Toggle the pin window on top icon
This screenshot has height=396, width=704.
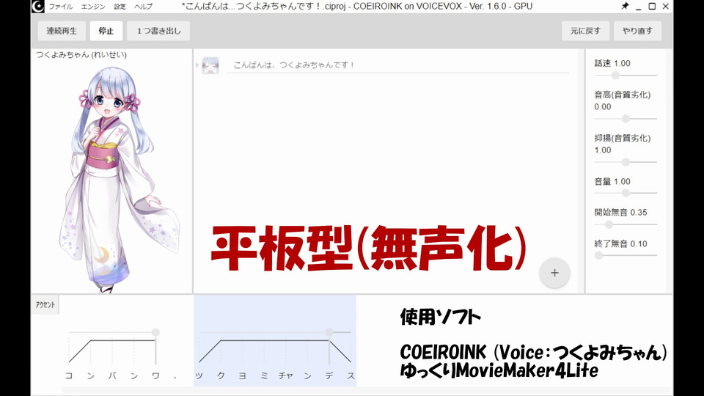click(x=625, y=7)
